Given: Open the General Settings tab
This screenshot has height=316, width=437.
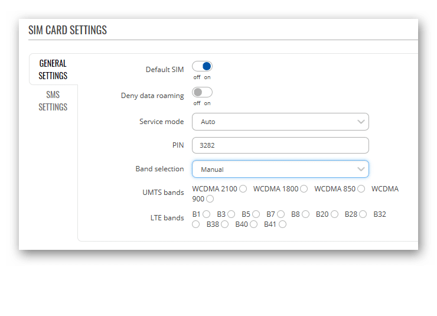Looking at the screenshot, I should 53,69.
